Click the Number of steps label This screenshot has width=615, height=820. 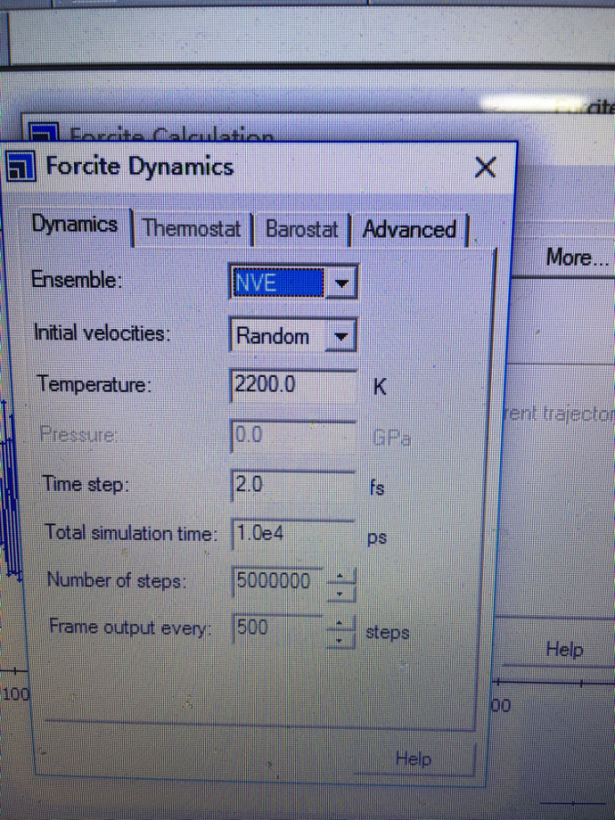116,580
